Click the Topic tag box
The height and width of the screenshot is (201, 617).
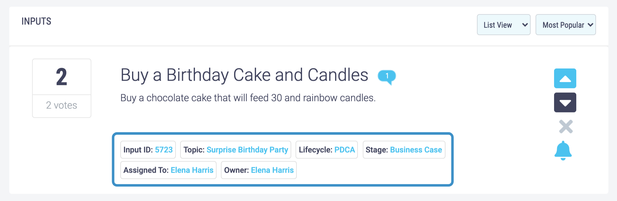pos(236,150)
